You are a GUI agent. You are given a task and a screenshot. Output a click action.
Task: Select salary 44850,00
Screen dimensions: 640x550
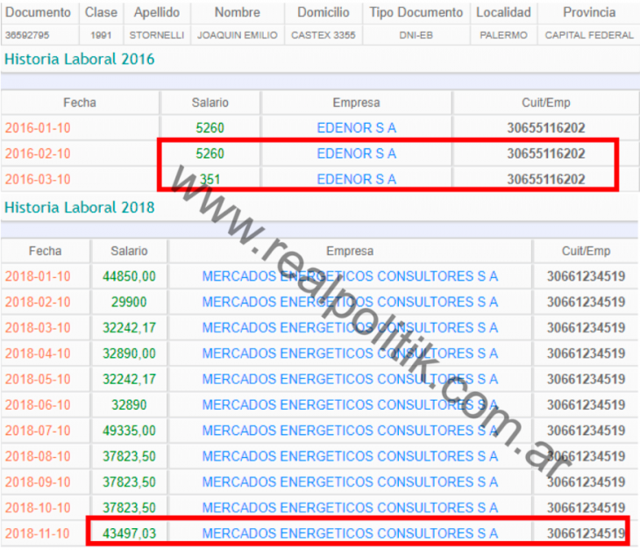pyautogui.click(x=129, y=276)
